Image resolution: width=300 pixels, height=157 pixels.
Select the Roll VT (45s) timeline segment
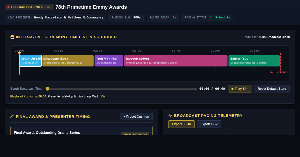(x=109, y=61)
